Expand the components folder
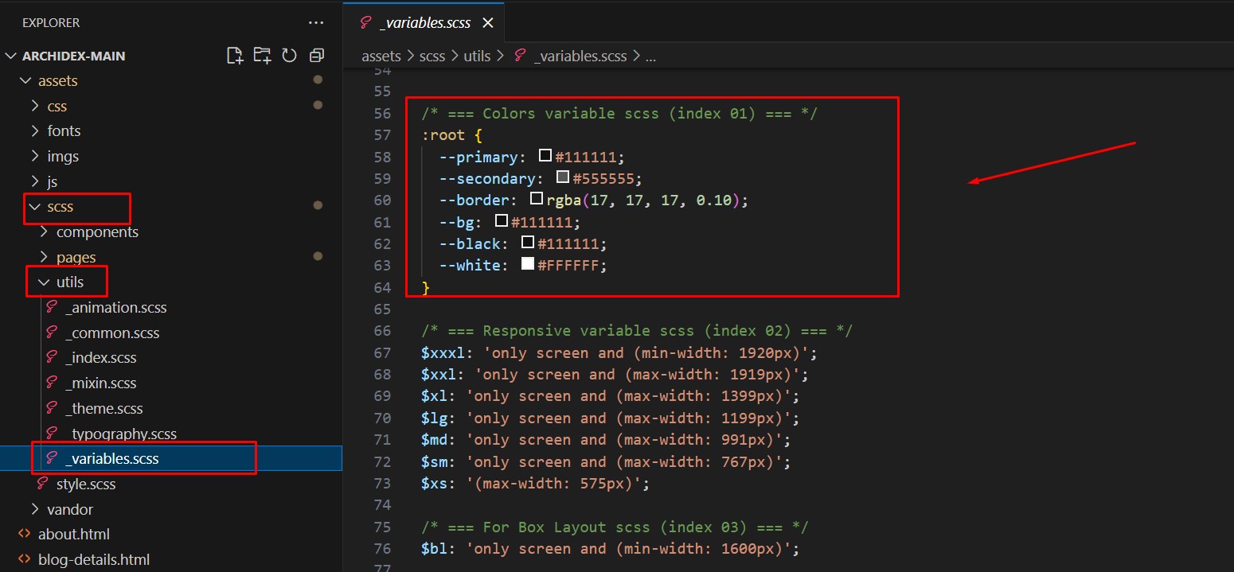Screen dimensions: 1234x572 click(44, 232)
